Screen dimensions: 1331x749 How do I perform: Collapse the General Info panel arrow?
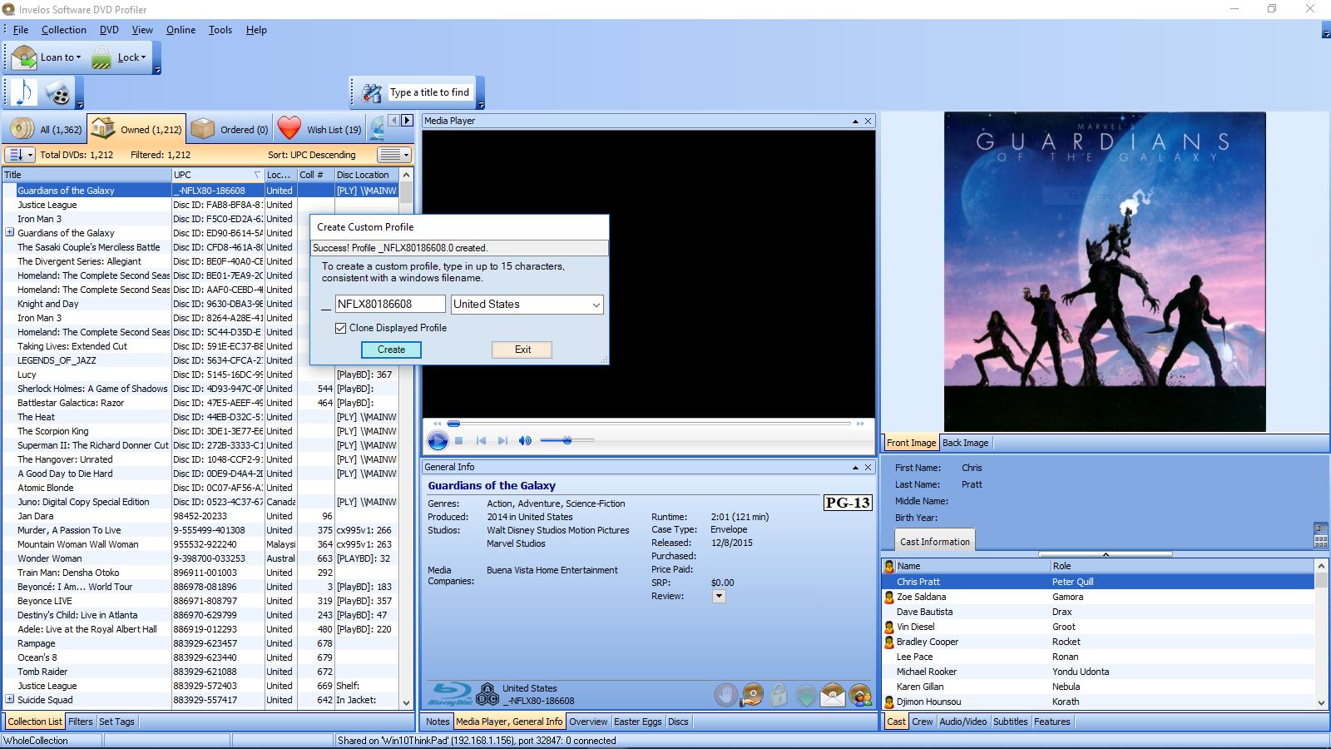[x=855, y=468]
